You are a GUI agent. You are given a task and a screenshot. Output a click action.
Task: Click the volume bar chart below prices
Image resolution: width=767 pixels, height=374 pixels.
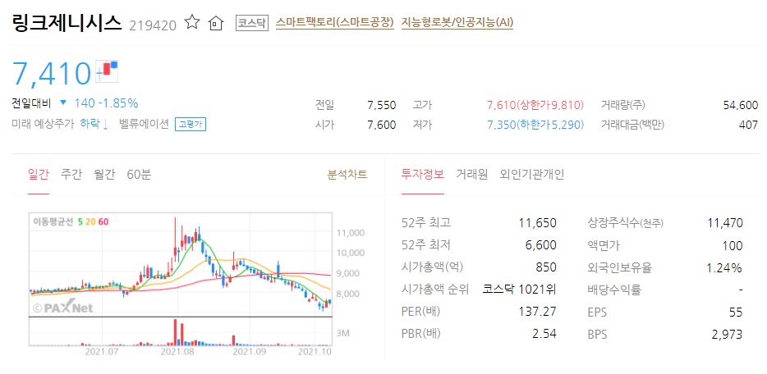(181, 331)
